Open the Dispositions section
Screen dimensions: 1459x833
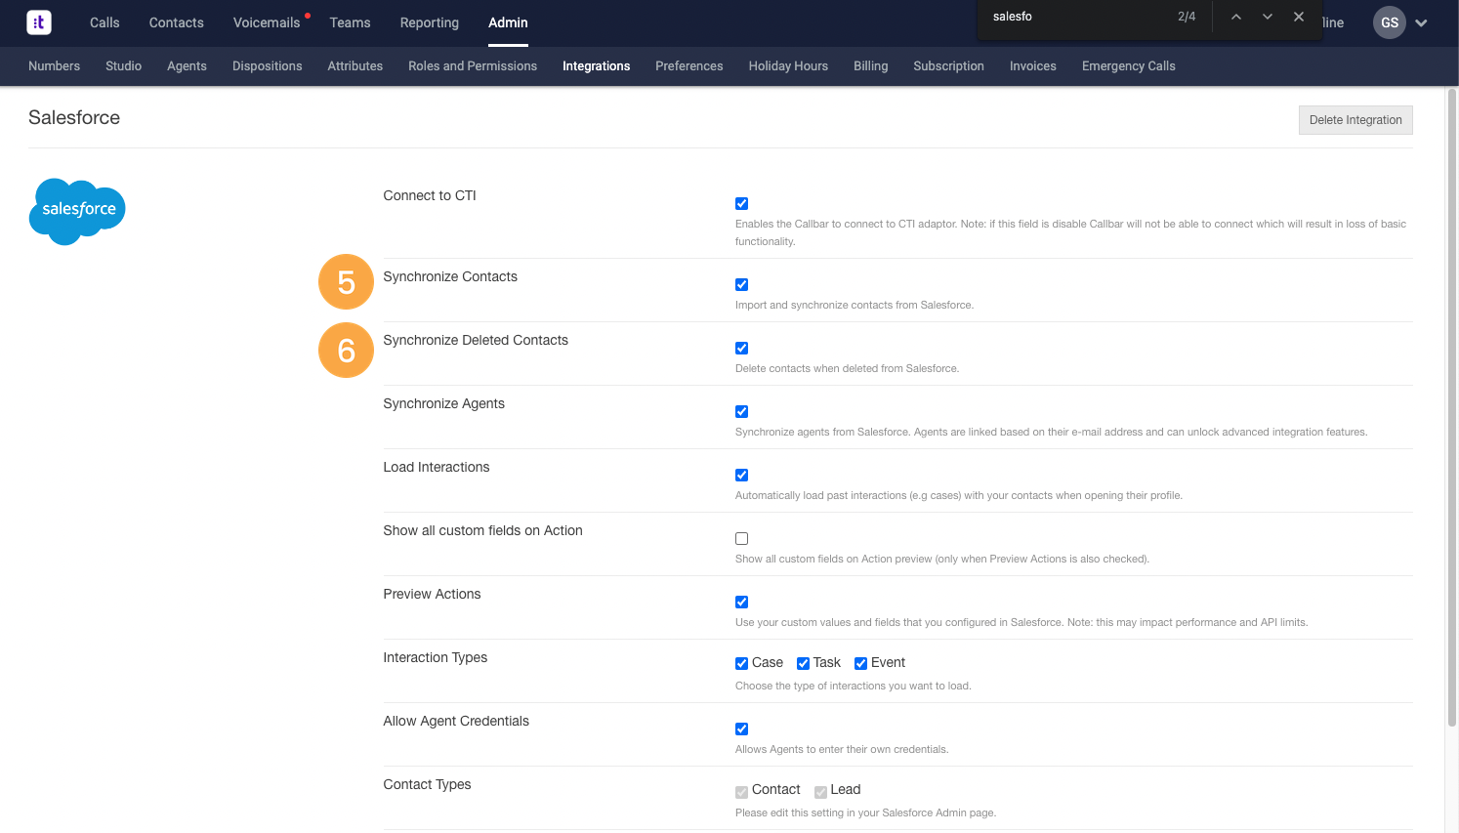click(268, 65)
